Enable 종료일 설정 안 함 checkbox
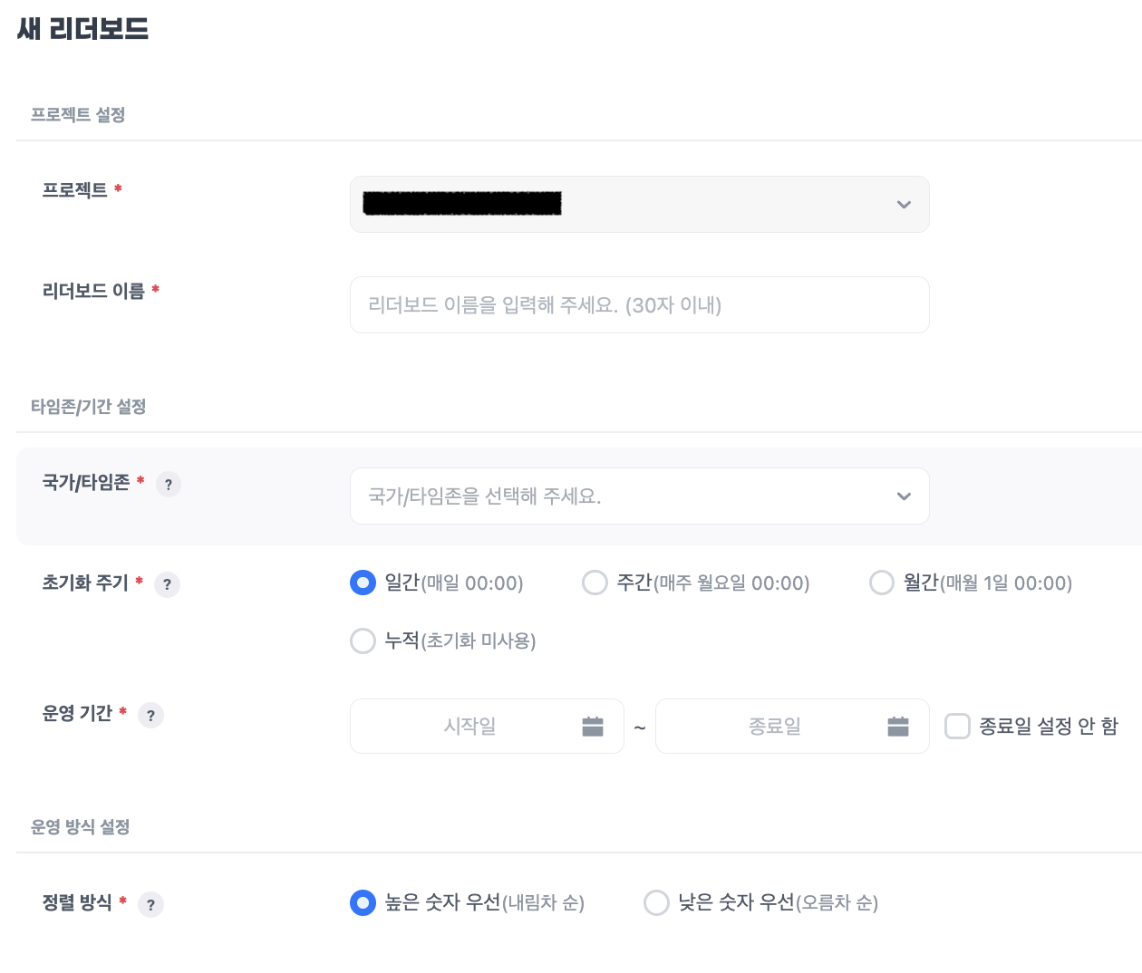 [957, 727]
